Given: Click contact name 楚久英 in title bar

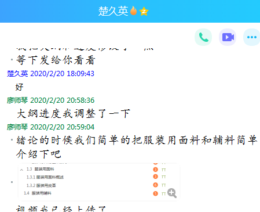Looking at the screenshot, I should coord(113,11).
